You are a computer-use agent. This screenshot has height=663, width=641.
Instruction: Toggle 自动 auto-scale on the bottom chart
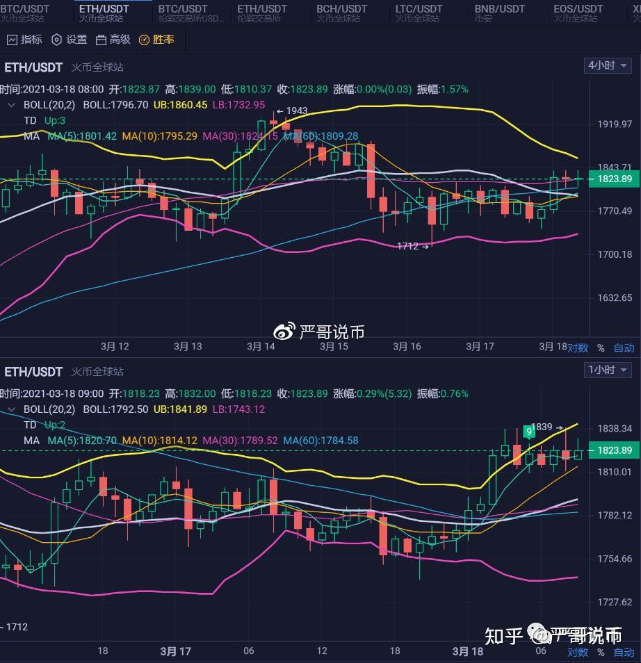pos(624,653)
